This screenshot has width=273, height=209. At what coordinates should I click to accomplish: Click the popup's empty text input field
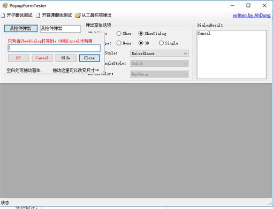pos(54,48)
